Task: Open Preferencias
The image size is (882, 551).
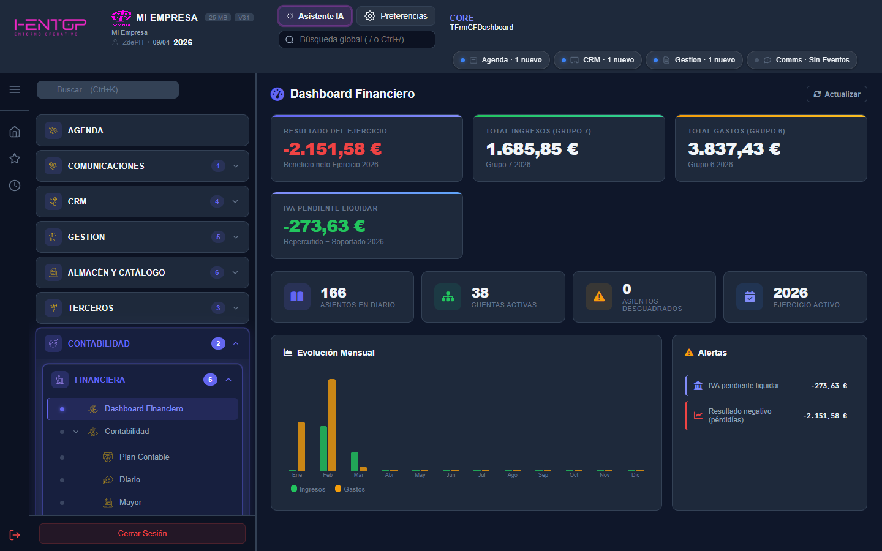Action: tap(396, 16)
